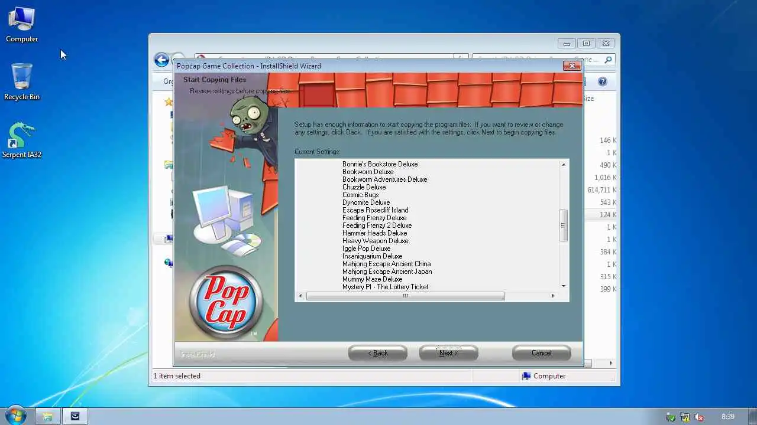Select "Mahjong Escape Ancient Japan" line
Image resolution: width=757 pixels, height=425 pixels.
pyautogui.click(x=387, y=272)
